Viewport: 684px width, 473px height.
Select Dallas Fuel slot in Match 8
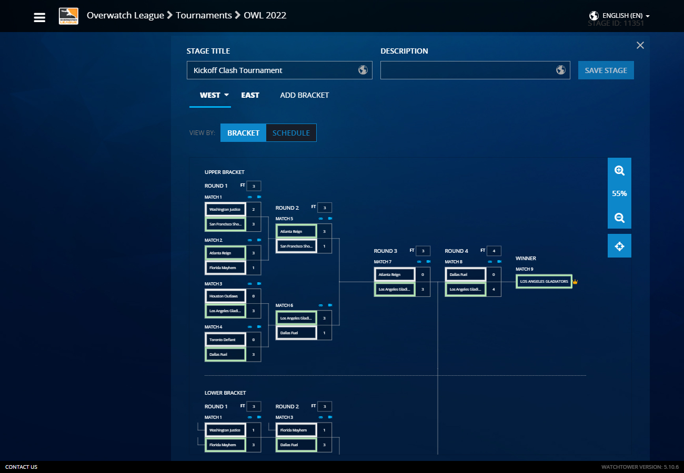point(466,274)
